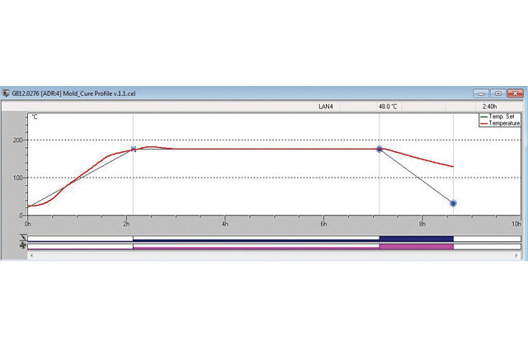This screenshot has width=528, height=347.
Task: Maximize the cure profile window
Action: (x=498, y=93)
